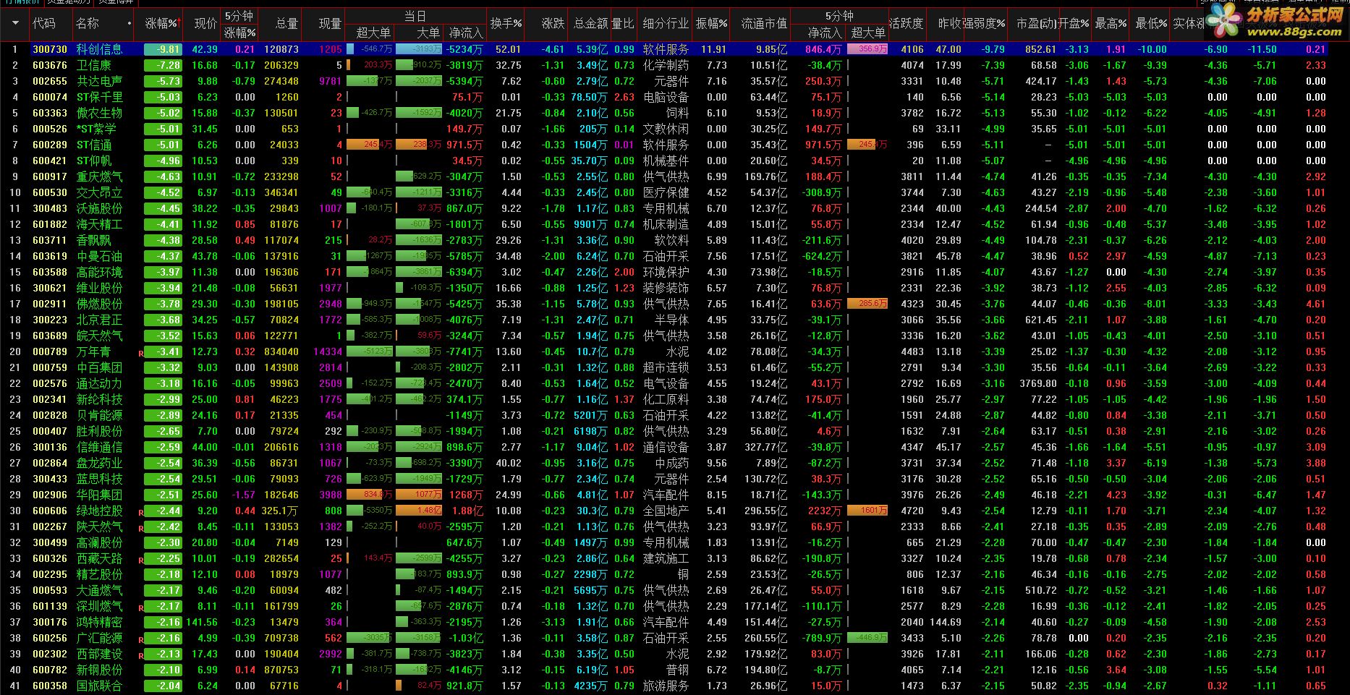Select stock name 新纶科技
The width and height of the screenshot is (1350, 695).
click(99, 399)
